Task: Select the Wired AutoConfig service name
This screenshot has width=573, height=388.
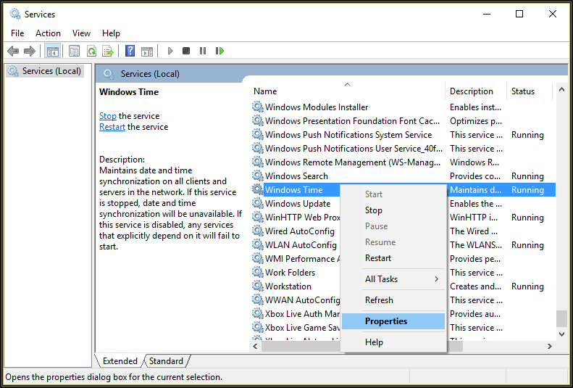Action: [300, 231]
